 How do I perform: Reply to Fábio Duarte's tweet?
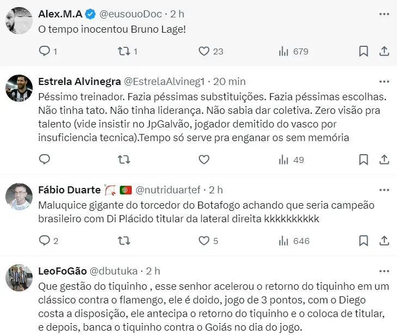[45, 241]
